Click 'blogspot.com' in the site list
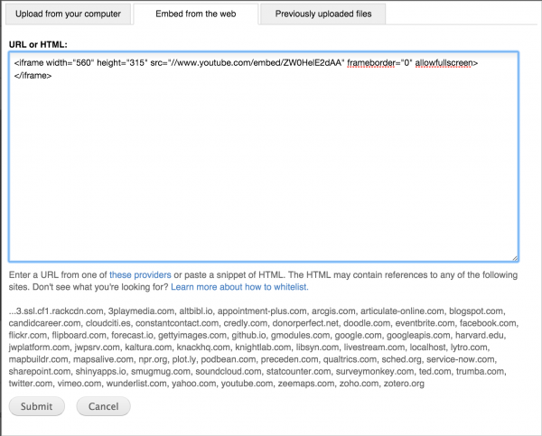The height and width of the screenshot is (436, 542). click(x=476, y=311)
